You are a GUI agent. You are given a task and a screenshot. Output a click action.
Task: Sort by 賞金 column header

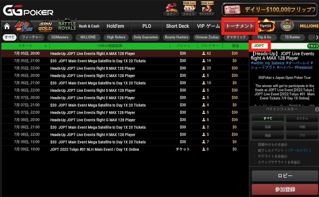pyautogui.click(x=235, y=46)
